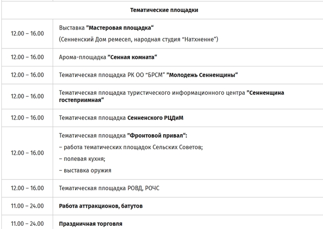The width and height of the screenshot is (323, 229).
Task: Click the 'РК ОО БРСМ' organization text
Action: click(146, 75)
